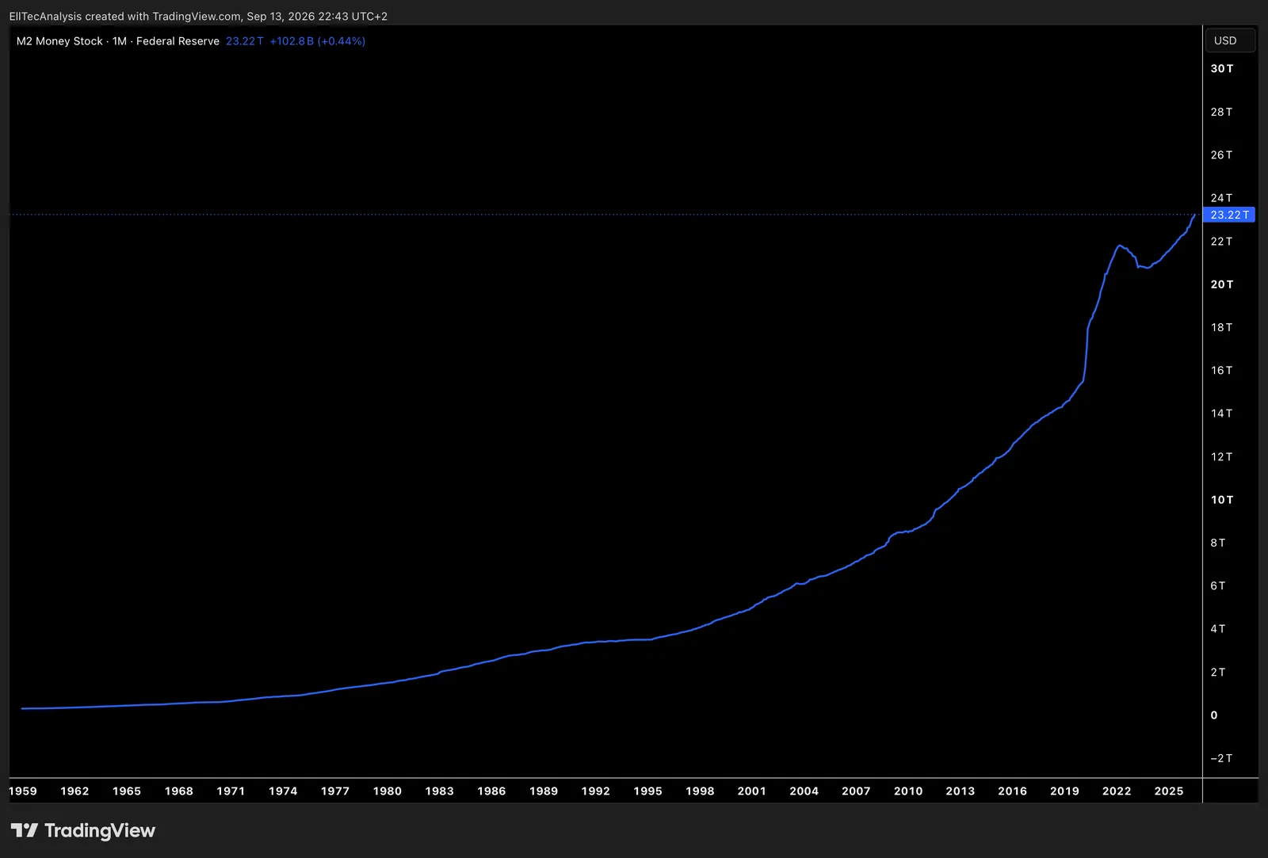
Task: Click the −2 T price axis label
Action: (x=1221, y=758)
